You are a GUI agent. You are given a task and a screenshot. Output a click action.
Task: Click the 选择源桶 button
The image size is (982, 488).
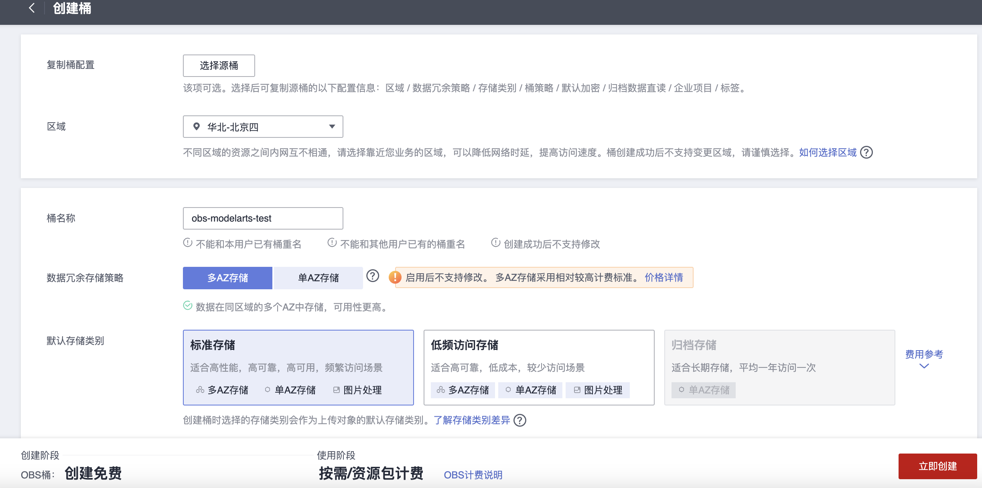pos(219,66)
